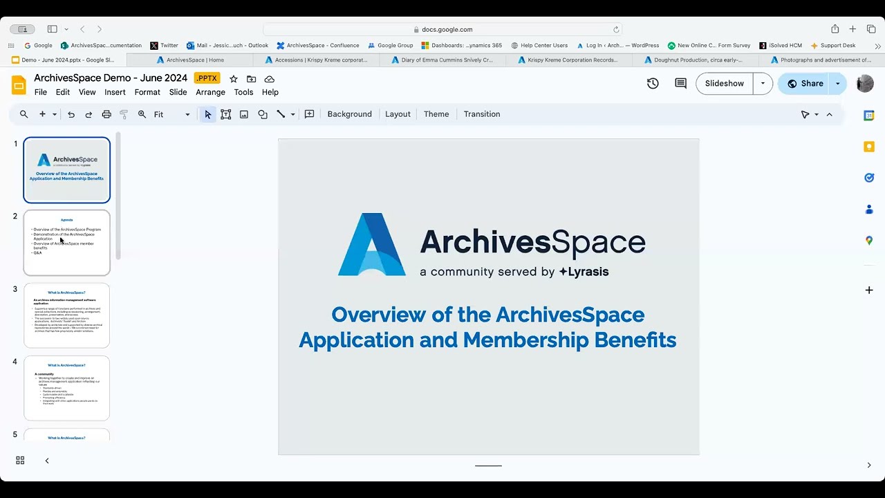Open the comment history icon
Viewport: 885px width, 498px height.
(681, 84)
